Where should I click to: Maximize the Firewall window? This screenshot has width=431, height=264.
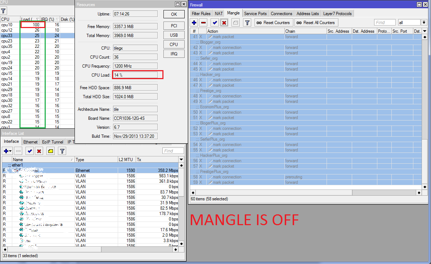(x=419, y=4)
